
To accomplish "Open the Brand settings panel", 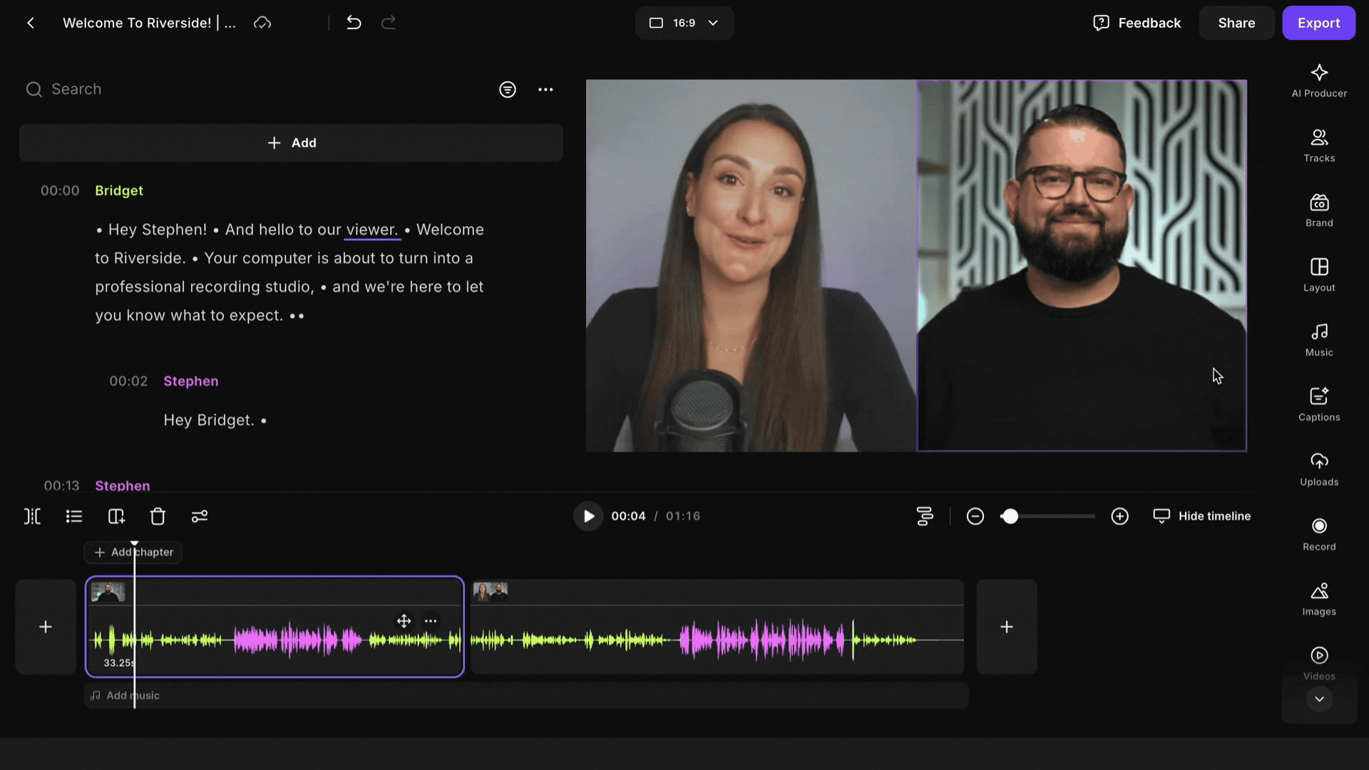I will (1318, 210).
